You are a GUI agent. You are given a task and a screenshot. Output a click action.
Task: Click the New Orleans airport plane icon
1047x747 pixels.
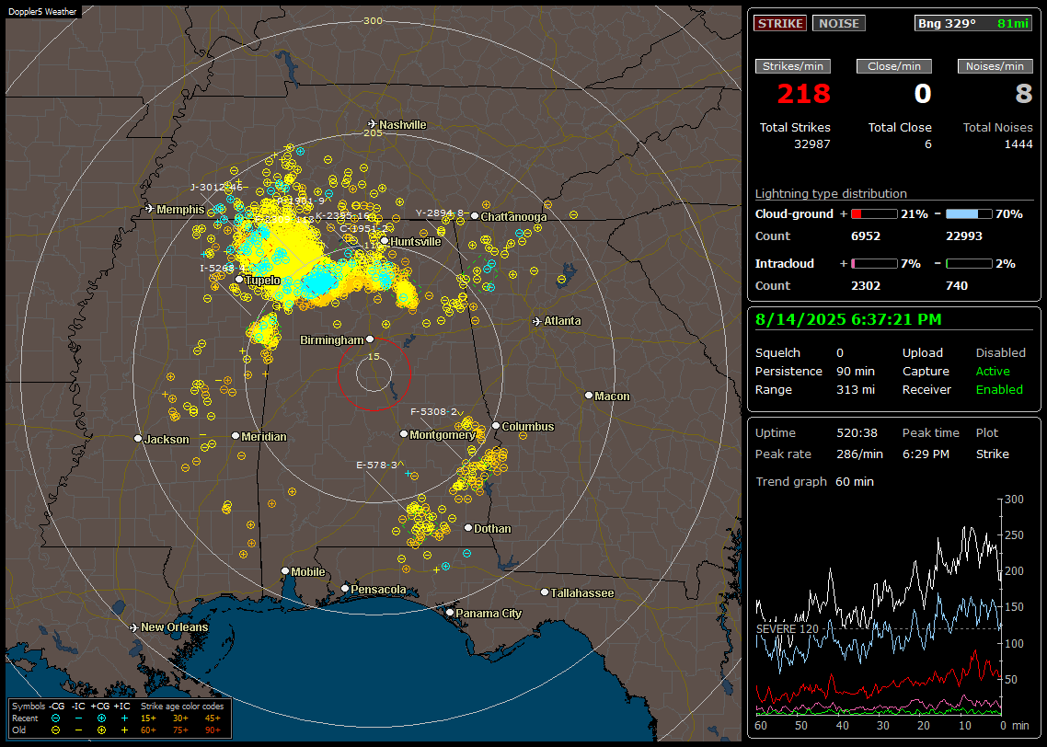point(134,627)
